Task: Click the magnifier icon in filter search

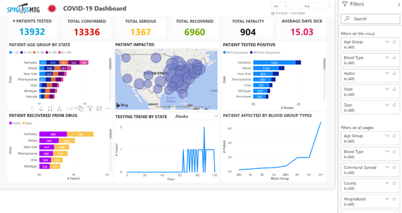Action: pyautogui.click(x=347, y=18)
